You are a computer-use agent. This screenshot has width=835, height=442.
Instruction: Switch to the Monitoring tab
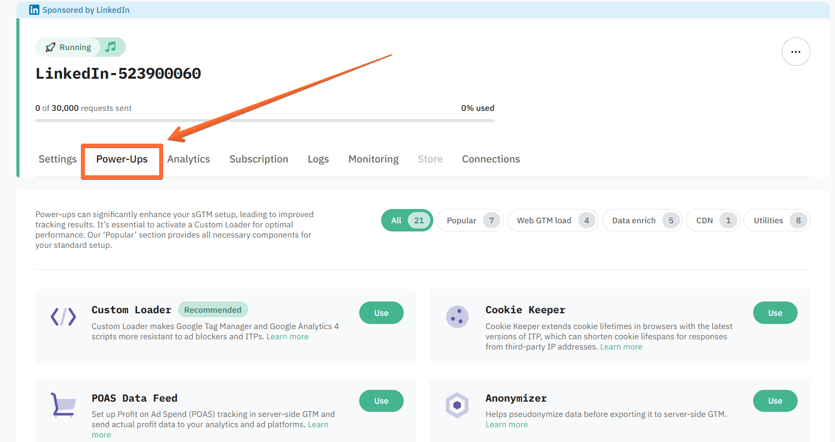tap(373, 159)
